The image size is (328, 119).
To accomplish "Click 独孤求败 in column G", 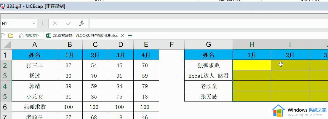I will tap(209, 65).
